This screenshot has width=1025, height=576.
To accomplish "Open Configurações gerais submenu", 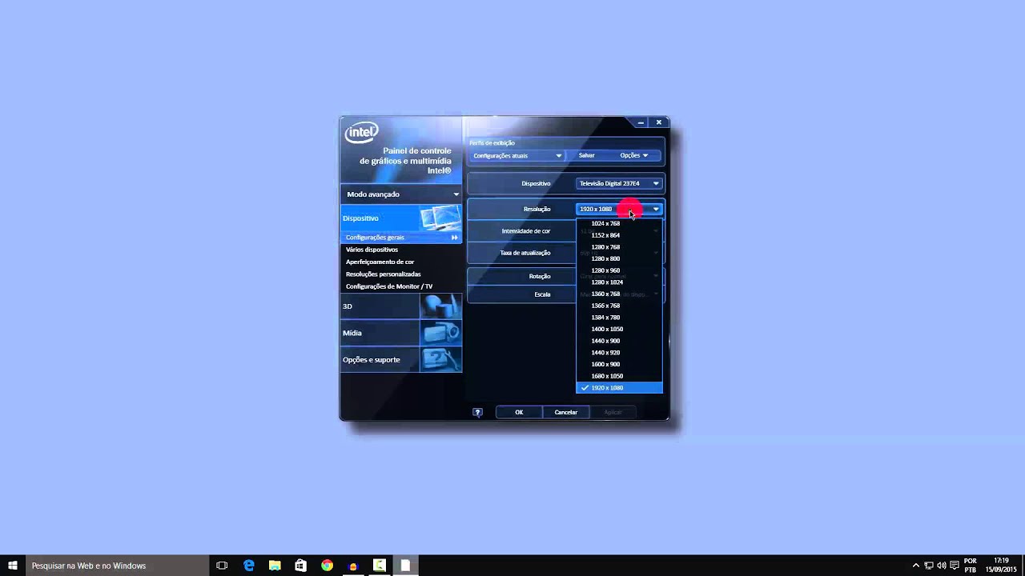I will [x=401, y=238].
